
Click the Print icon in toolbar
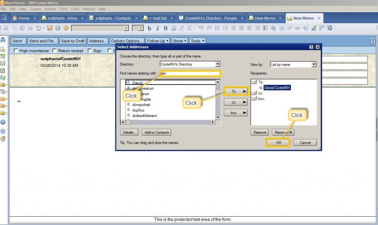tap(58, 28)
